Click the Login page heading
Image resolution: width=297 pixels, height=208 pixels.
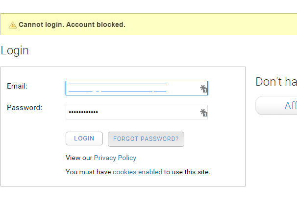(15, 50)
